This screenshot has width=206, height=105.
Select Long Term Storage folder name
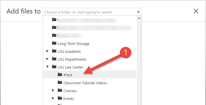pos(74,44)
